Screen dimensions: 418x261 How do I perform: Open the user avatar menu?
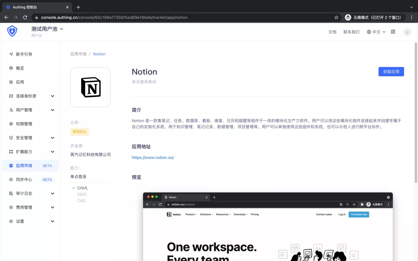click(407, 32)
